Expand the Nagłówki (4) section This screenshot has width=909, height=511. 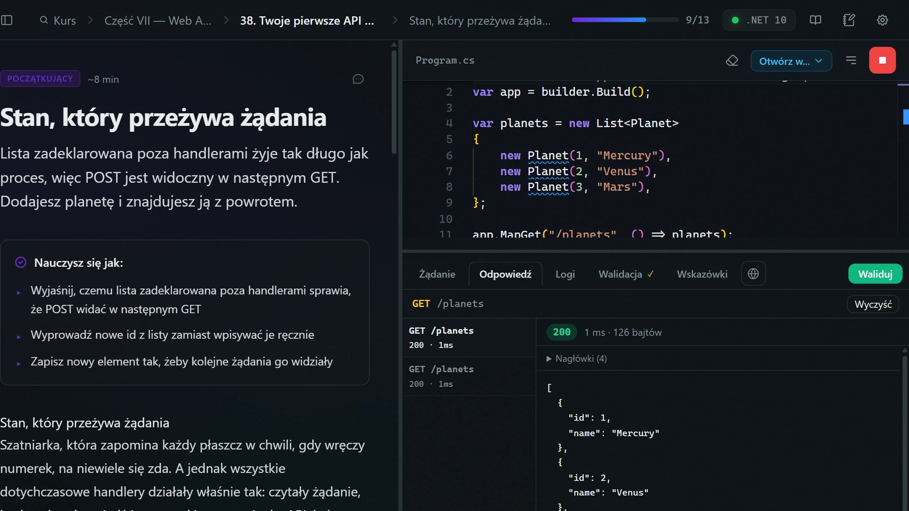pos(576,358)
